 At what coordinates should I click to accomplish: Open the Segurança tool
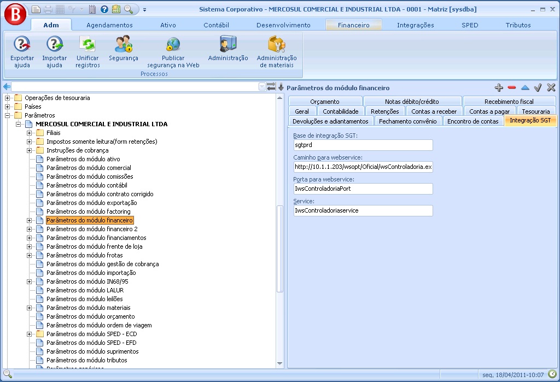(x=124, y=44)
